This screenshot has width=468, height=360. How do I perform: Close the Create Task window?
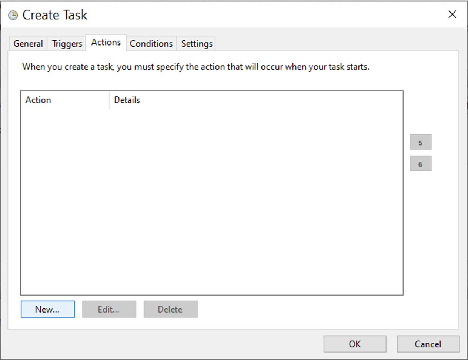click(x=452, y=14)
